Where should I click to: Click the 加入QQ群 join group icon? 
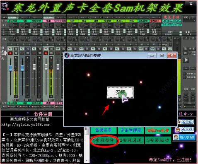[184, 137]
